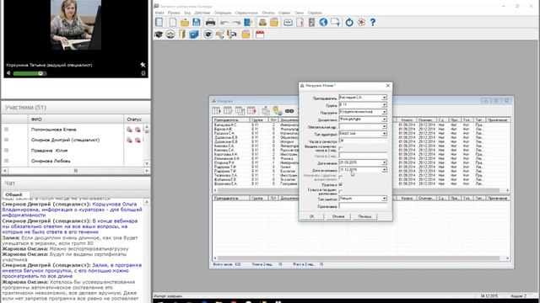Click the page with red mark toolbar icon

[x=300, y=23]
